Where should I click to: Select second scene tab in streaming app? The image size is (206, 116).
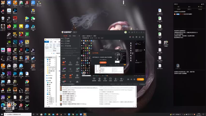[x=70, y=36]
